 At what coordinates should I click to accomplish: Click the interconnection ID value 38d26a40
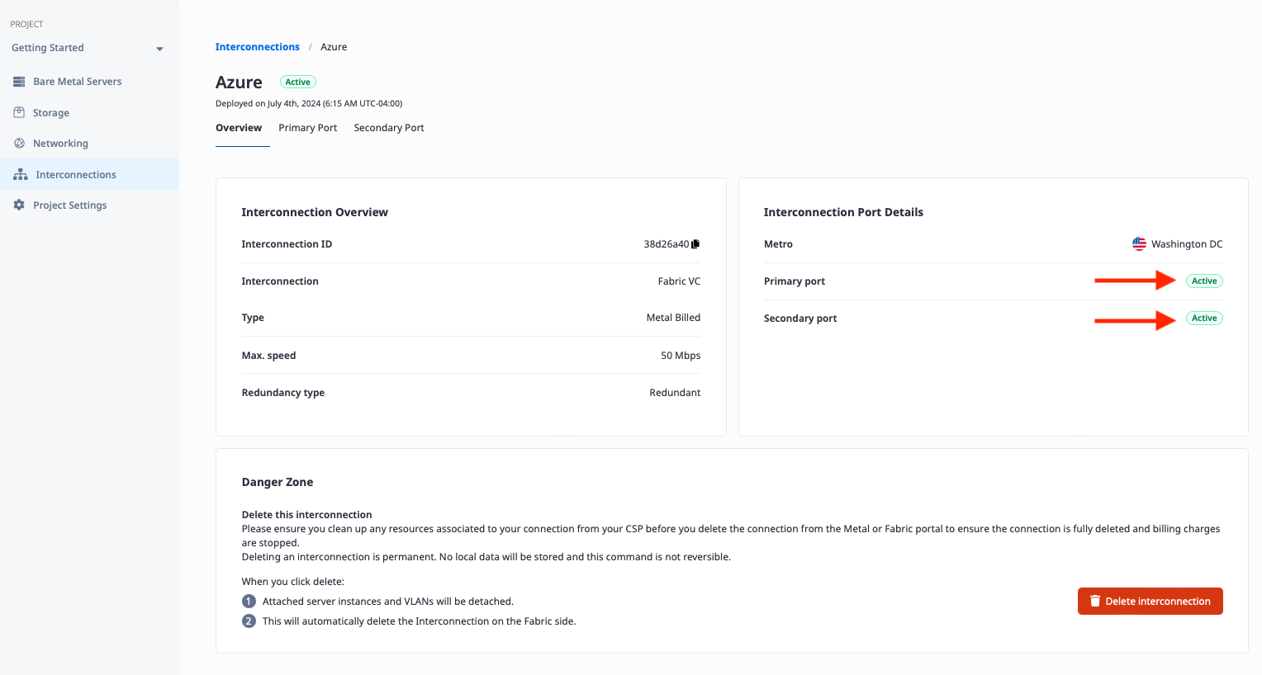[x=667, y=244]
